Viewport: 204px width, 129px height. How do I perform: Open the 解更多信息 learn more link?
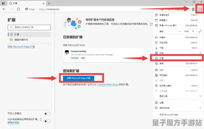click(x=13, y=122)
